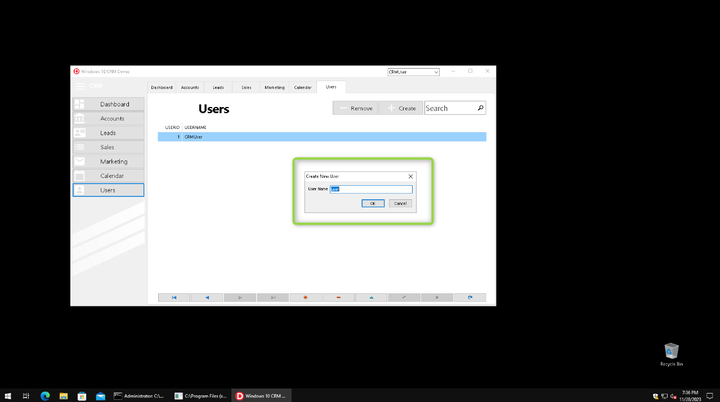
Task: Open Dashboard from the sidebar
Action: (108, 104)
